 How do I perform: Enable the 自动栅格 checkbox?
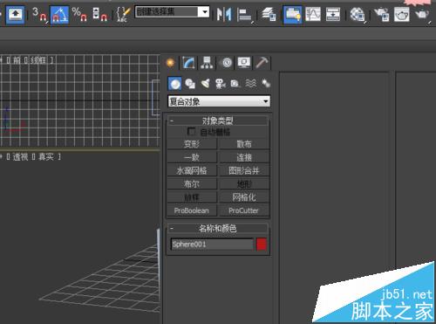click(x=191, y=131)
